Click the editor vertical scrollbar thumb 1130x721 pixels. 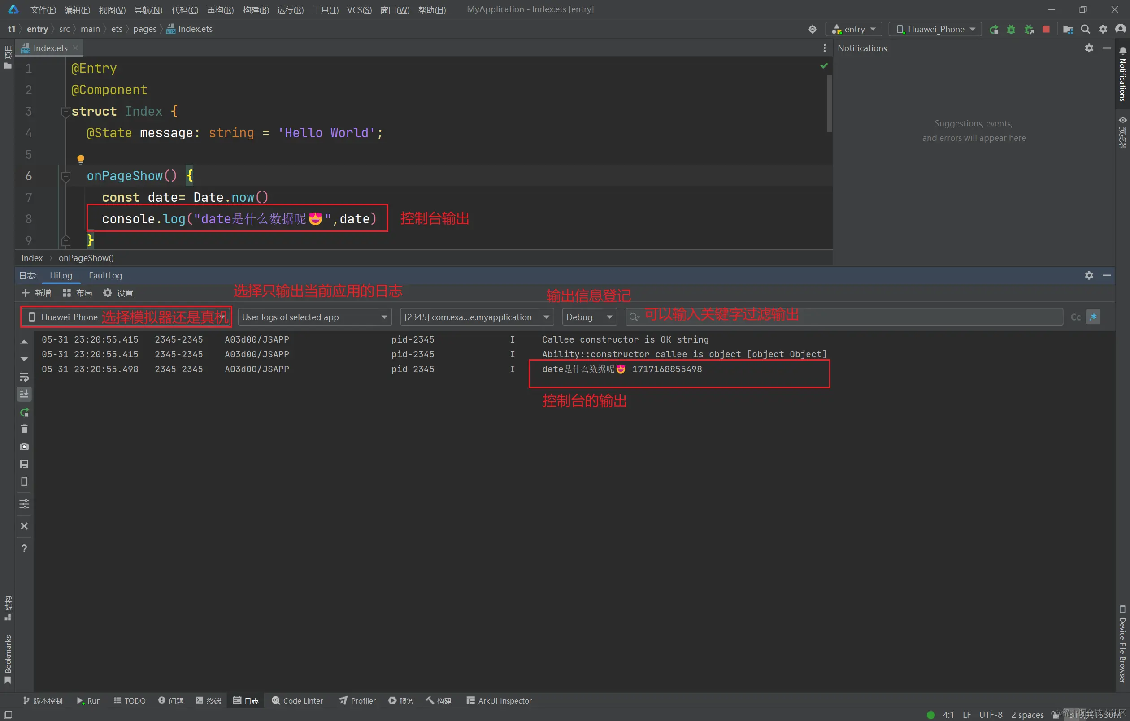[829, 103]
